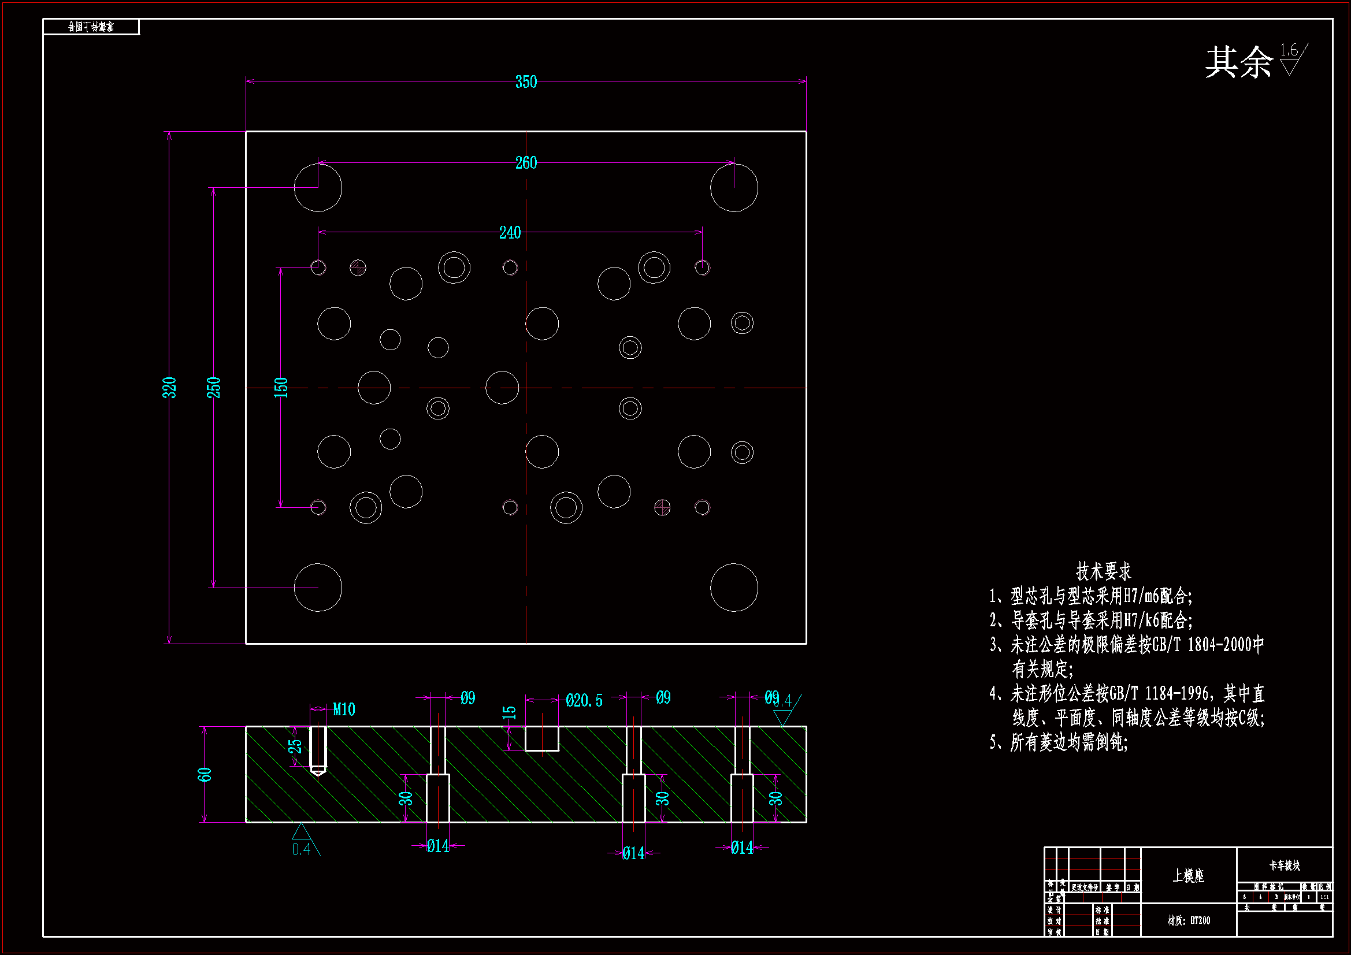Select the 技术要求 heading text
Image resolution: width=1351 pixels, height=955 pixels.
pyautogui.click(x=1103, y=571)
